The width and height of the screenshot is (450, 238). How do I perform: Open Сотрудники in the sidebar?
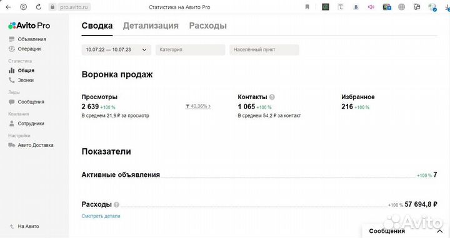[x=31, y=123]
